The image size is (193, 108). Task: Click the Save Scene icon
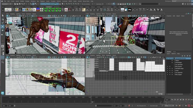click(20, 4)
